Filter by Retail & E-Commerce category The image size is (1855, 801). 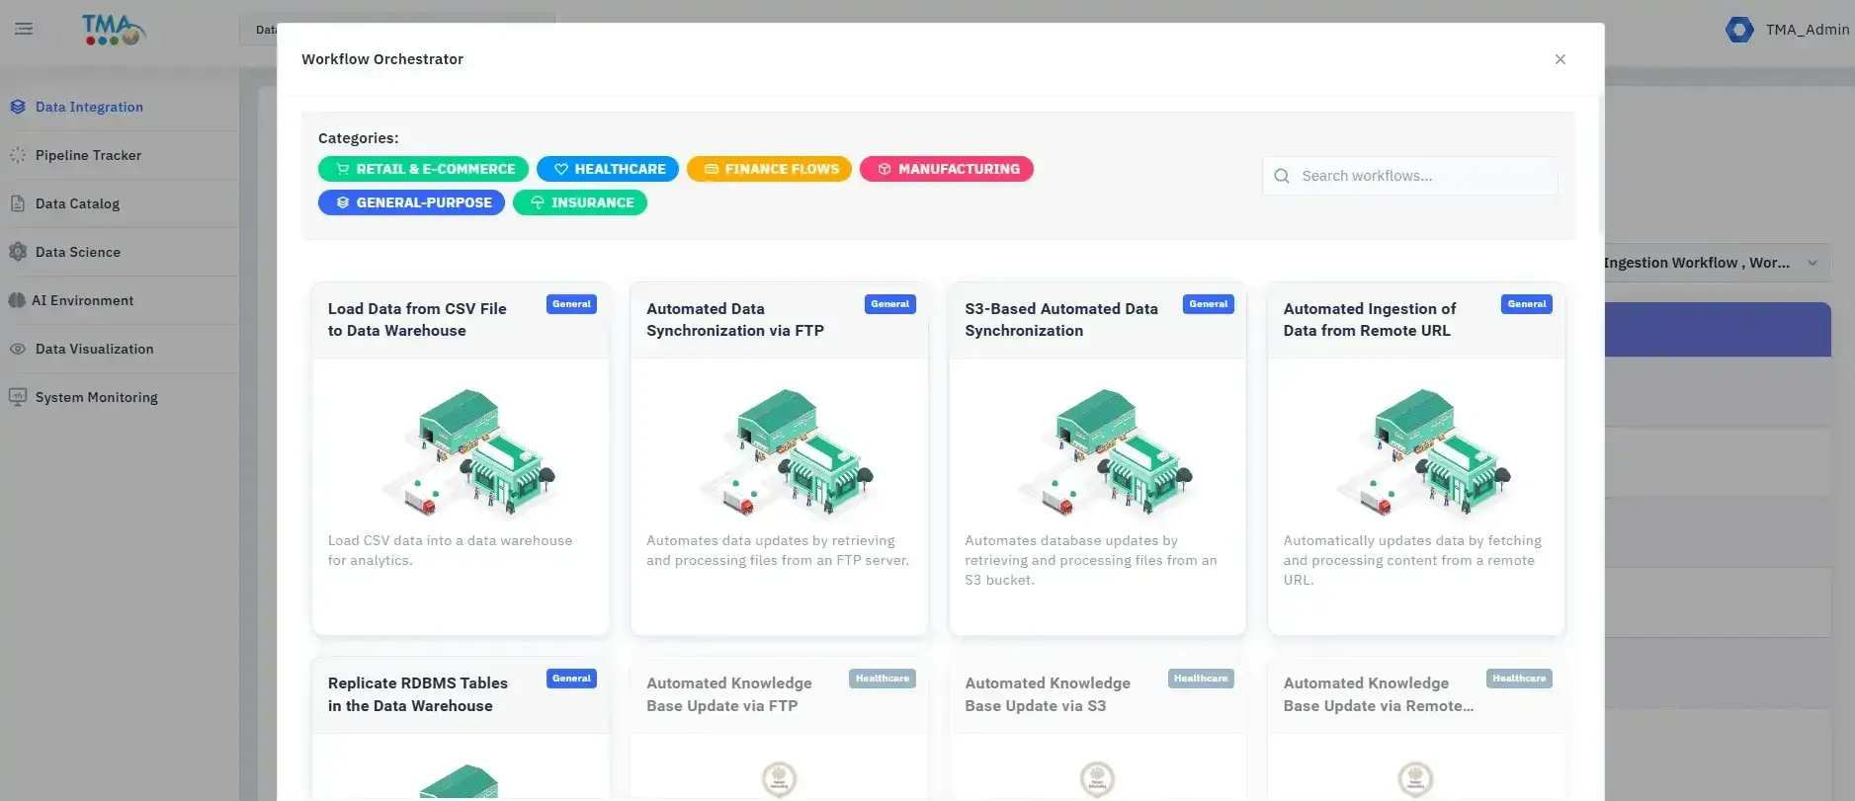point(423,169)
